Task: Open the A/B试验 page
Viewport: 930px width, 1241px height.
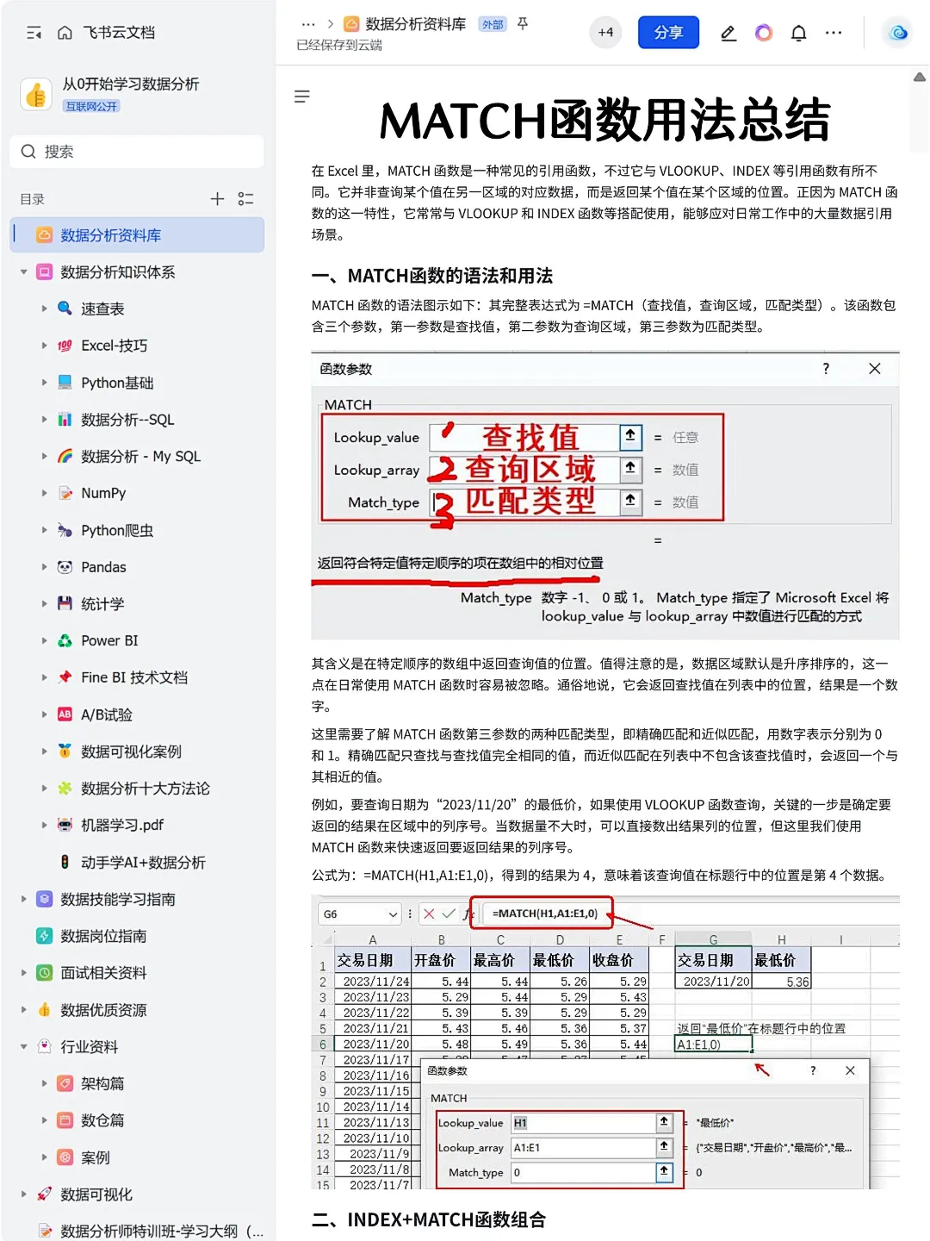Action: pos(107,714)
